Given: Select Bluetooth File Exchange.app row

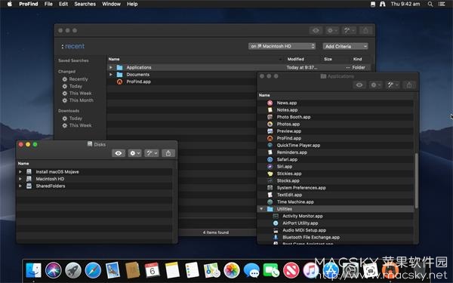Looking at the screenshot, I should pos(336,238).
